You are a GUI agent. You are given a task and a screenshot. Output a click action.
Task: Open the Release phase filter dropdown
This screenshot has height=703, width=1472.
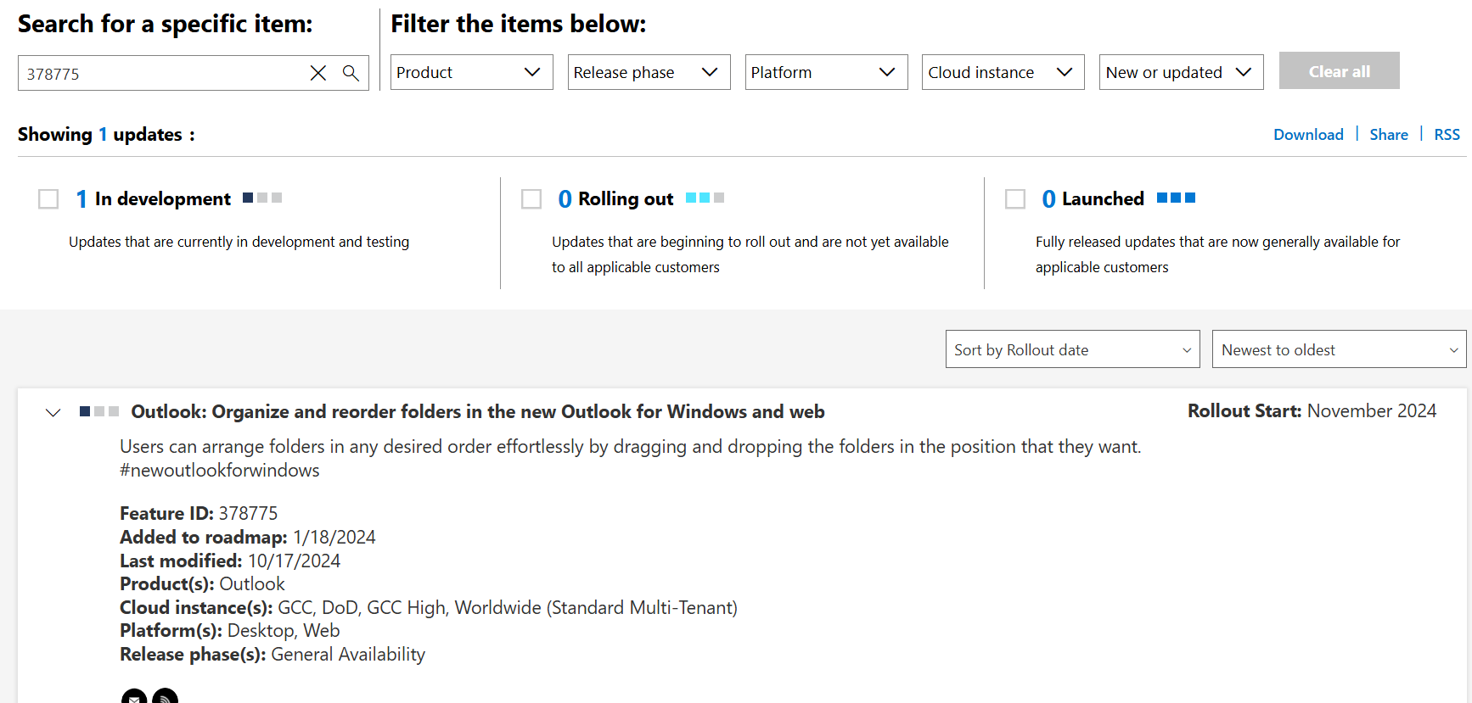point(649,72)
